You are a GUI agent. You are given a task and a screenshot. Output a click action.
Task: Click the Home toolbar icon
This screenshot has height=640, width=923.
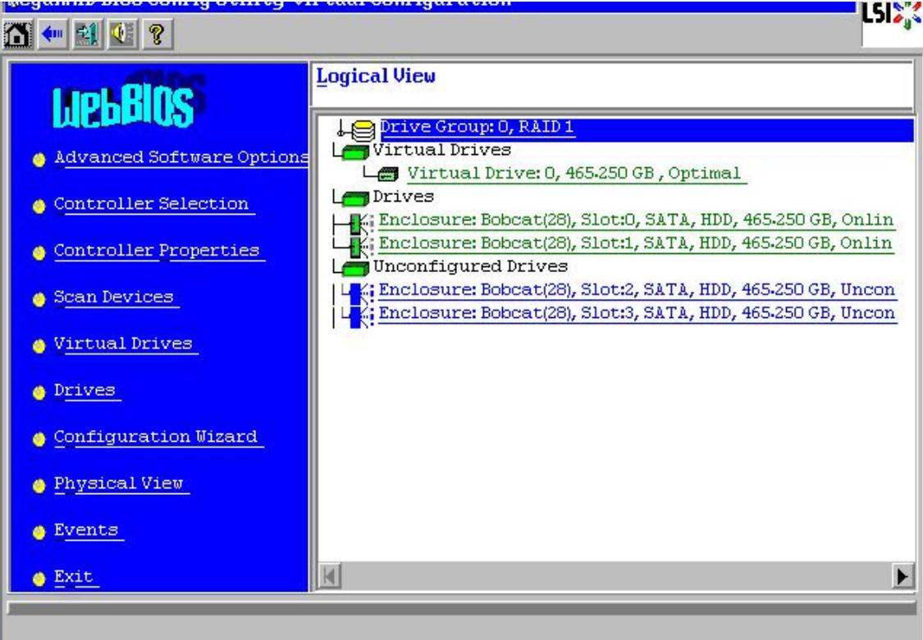(18, 34)
